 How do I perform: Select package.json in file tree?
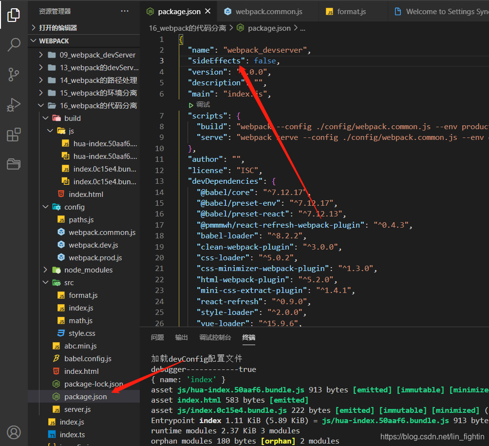(84, 396)
